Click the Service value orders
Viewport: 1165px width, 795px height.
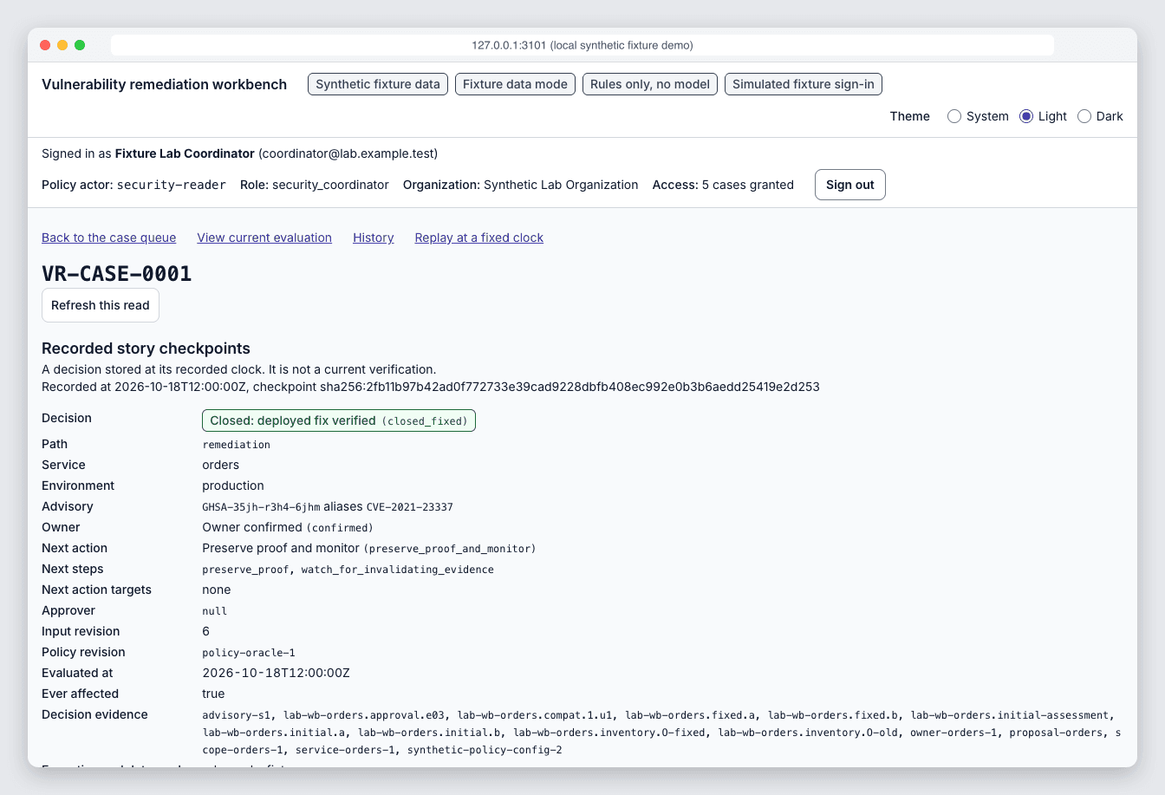coord(220,465)
